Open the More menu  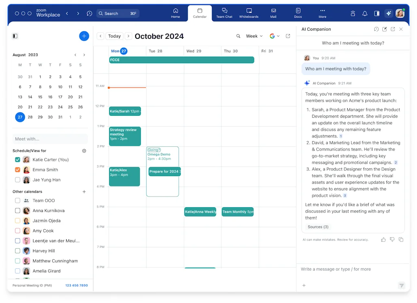322,13
